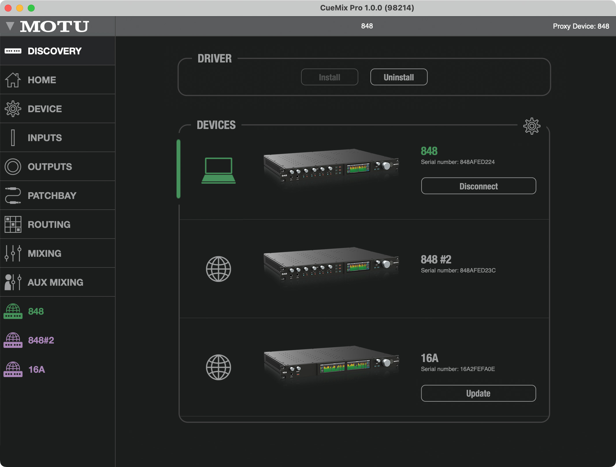Click the Uninstall driver button

(x=398, y=77)
